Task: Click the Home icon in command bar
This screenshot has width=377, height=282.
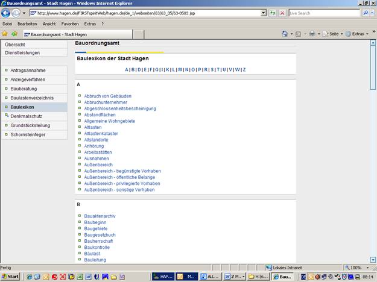Action: pos(285,34)
